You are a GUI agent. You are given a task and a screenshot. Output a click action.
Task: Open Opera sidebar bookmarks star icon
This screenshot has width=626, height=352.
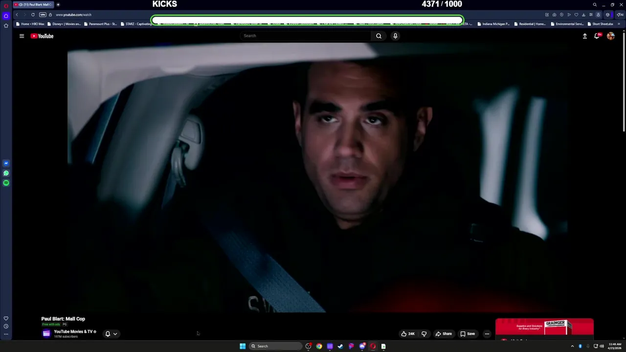(6, 25)
